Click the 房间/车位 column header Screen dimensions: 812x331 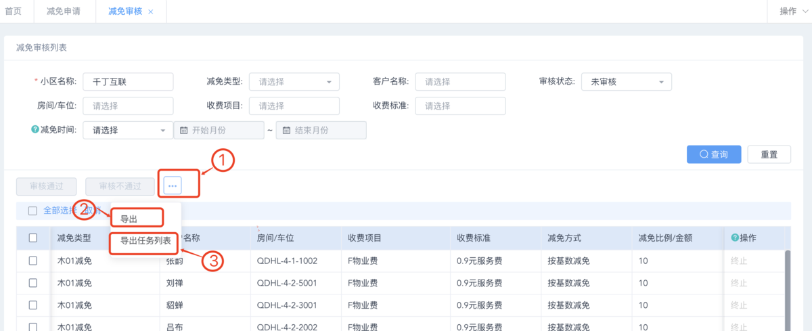click(275, 238)
